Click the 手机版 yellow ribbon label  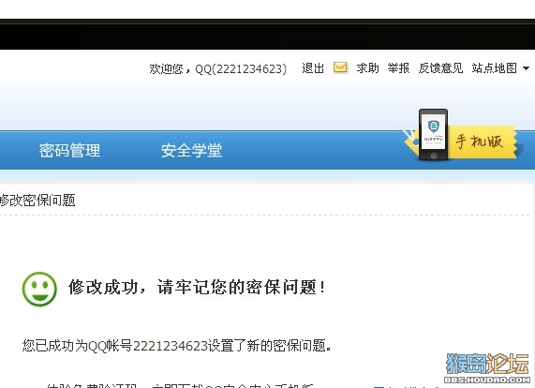point(480,142)
